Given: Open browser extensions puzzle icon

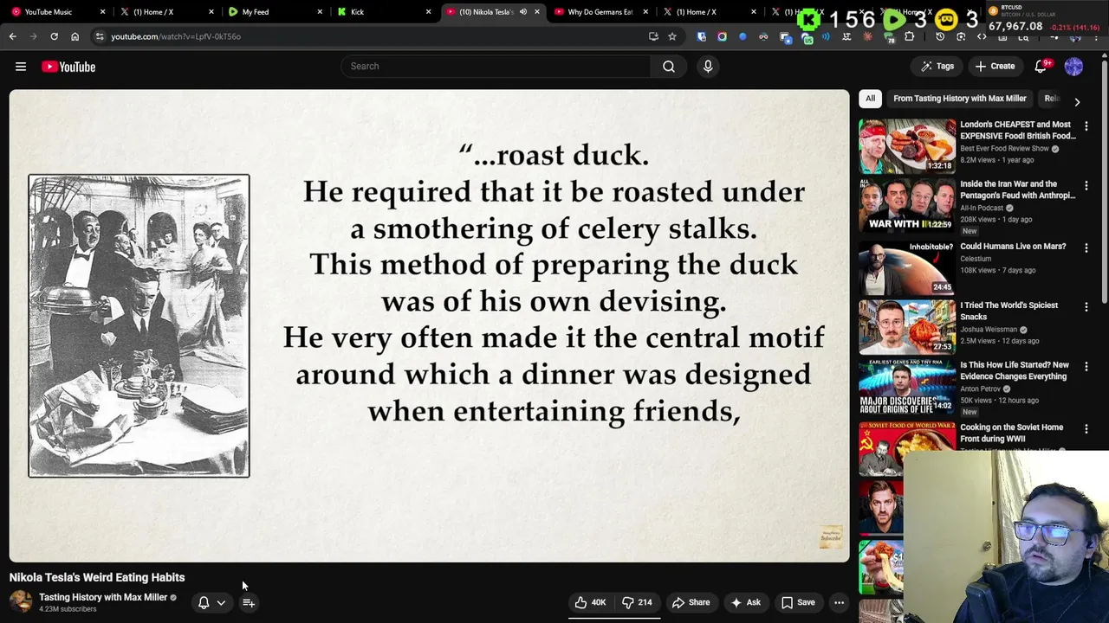Looking at the screenshot, I should tap(910, 36).
